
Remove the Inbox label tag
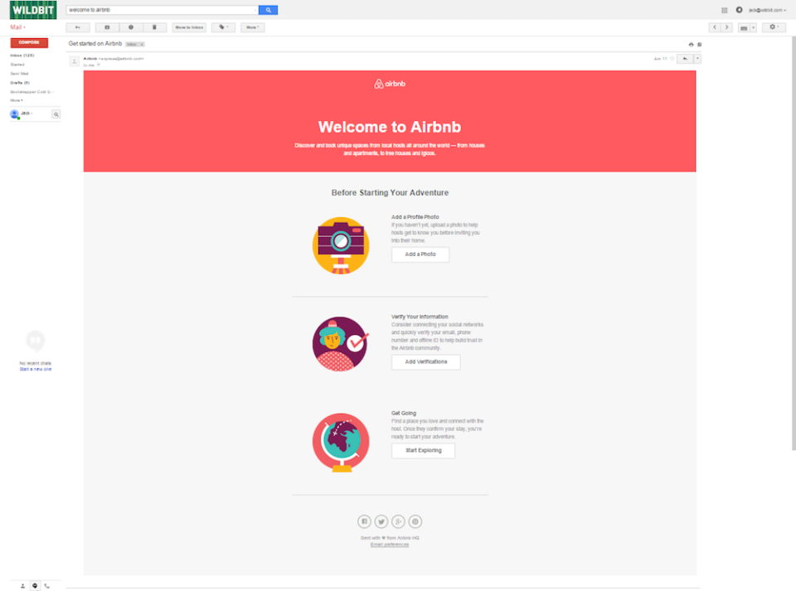click(x=142, y=45)
